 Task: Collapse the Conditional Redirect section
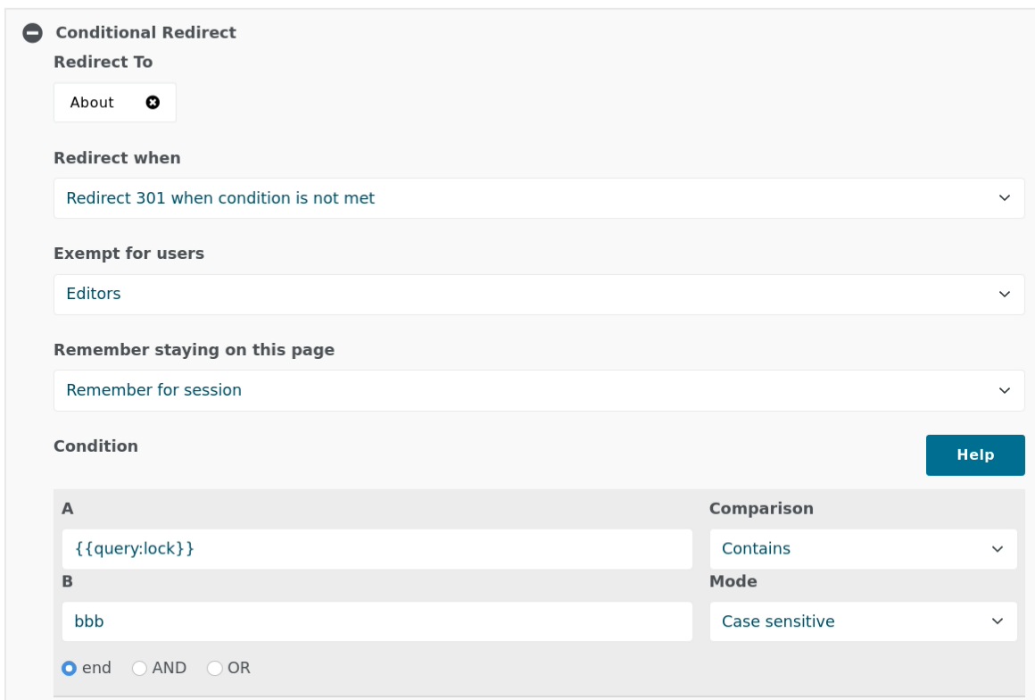coord(32,33)
